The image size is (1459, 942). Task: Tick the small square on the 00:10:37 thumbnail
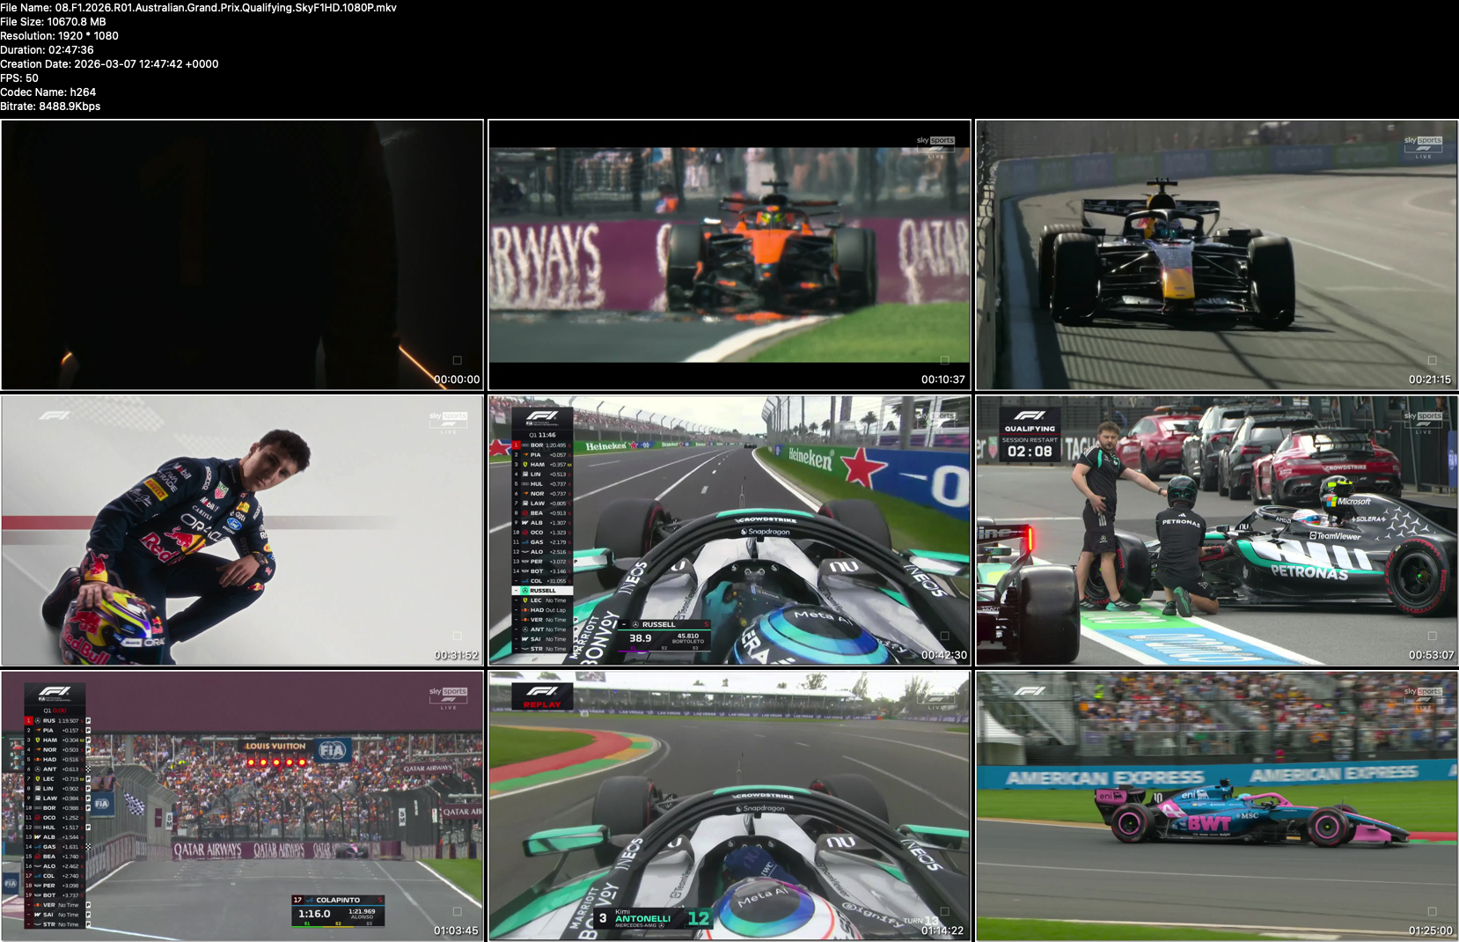point(944,360)
